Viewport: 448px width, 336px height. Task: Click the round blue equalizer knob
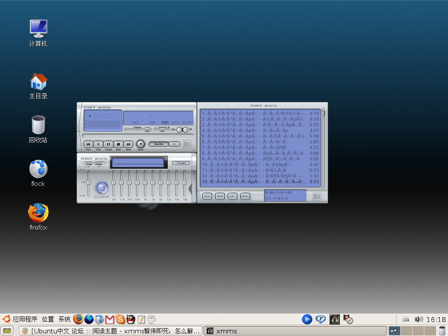[101, 187]
